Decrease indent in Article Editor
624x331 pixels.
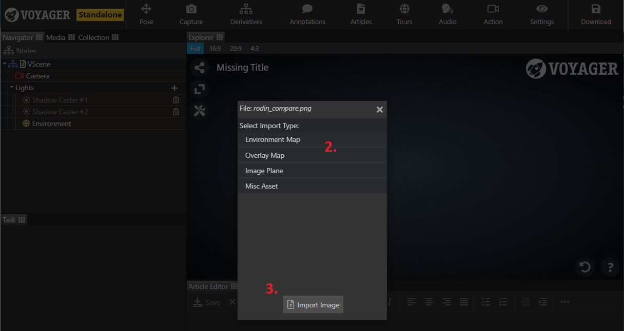coord(525,302)
